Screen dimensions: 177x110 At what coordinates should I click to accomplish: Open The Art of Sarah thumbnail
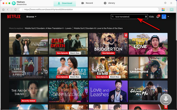point(28,91)
